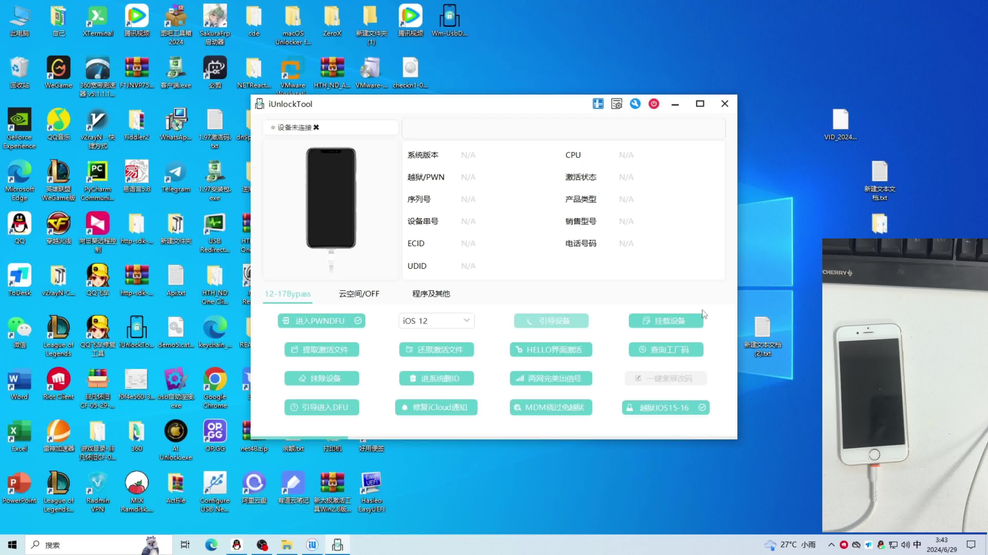Screen dimensions: 988x555
Task: Toggle the 云空间/OFF switch
Action: pos(359,293)
